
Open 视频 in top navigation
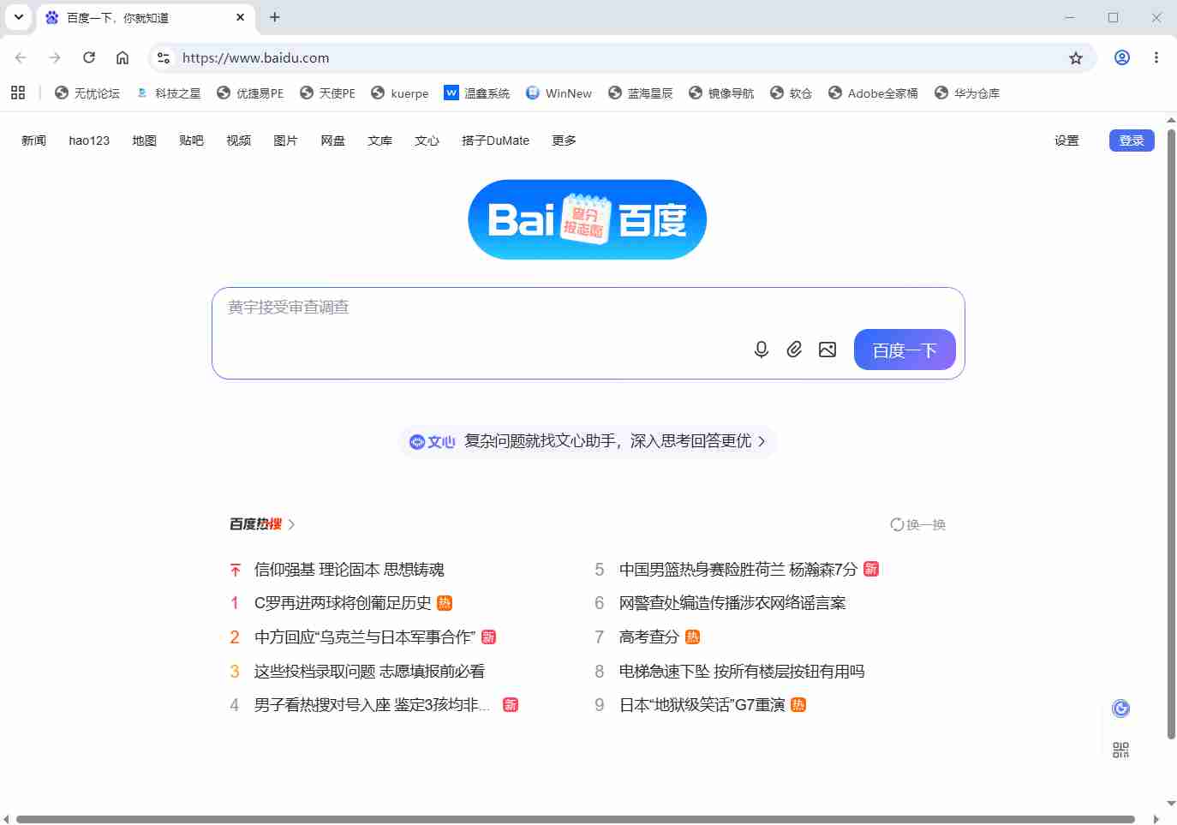tap(238, 140)
